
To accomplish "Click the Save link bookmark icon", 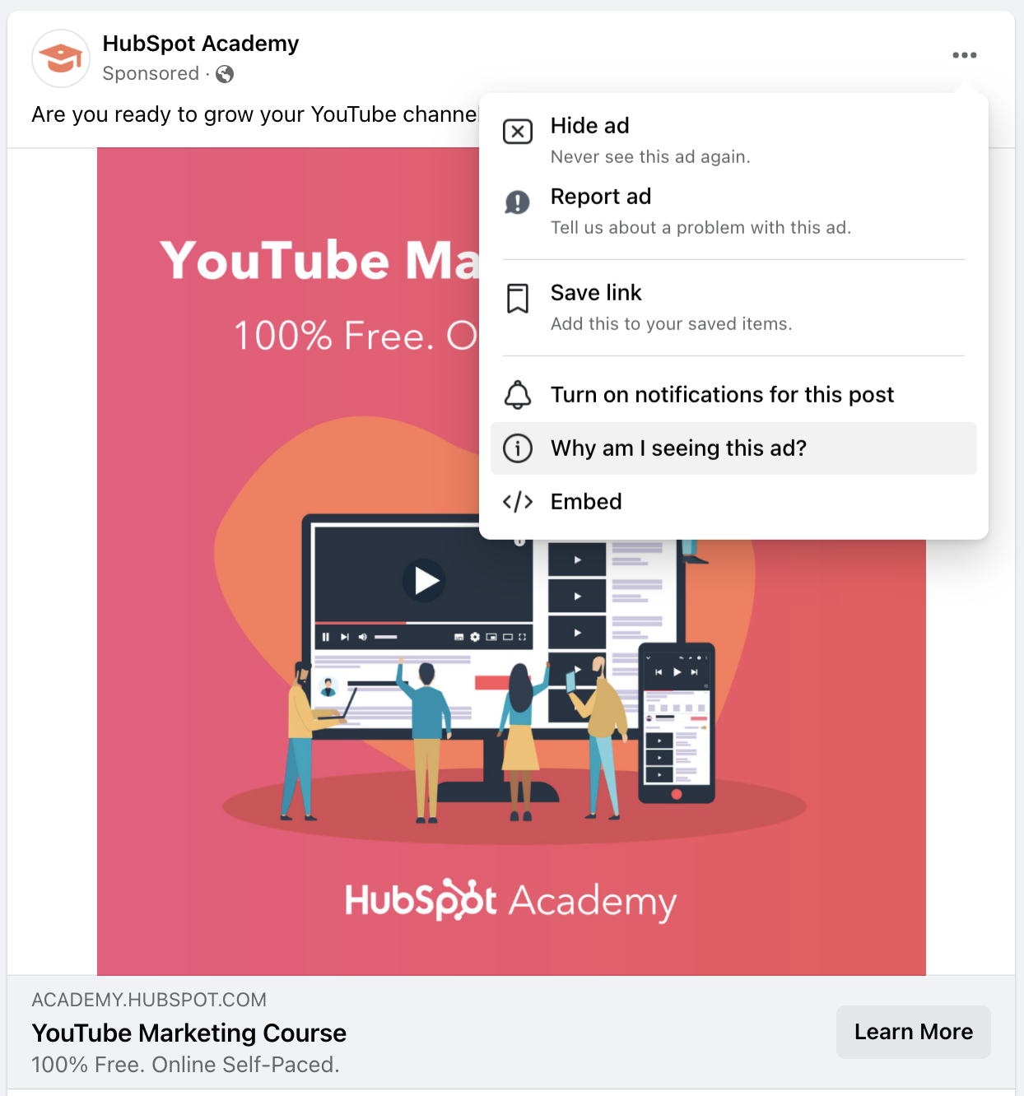I will (x=518, y=299).
